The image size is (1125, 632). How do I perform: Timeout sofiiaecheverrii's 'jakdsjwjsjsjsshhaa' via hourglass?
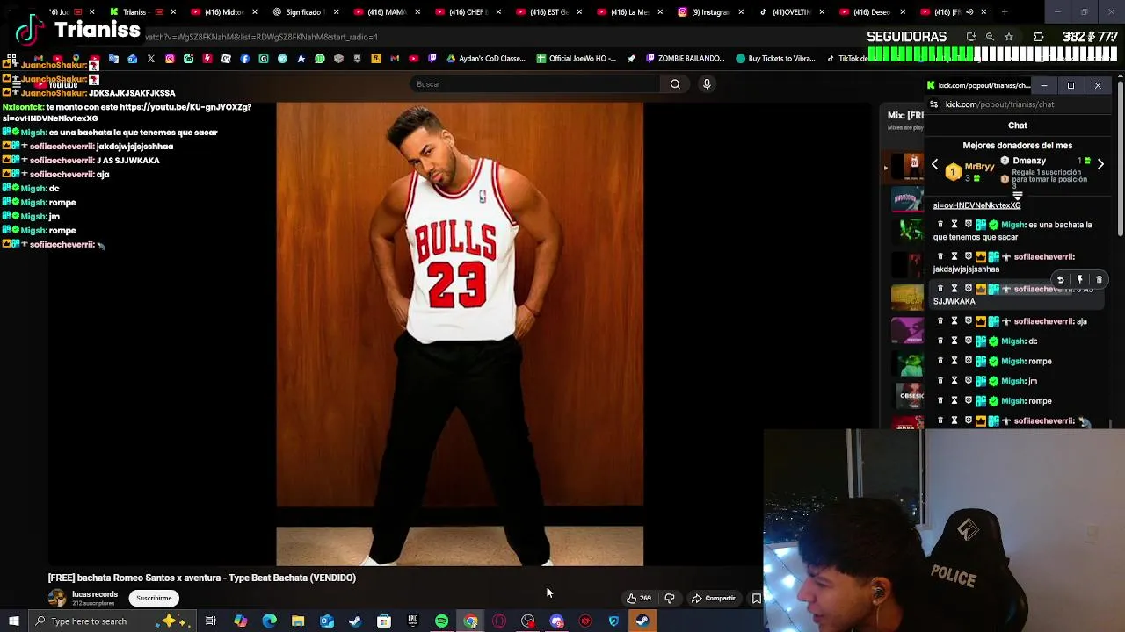pyautogui.click(x=954, y=257)
